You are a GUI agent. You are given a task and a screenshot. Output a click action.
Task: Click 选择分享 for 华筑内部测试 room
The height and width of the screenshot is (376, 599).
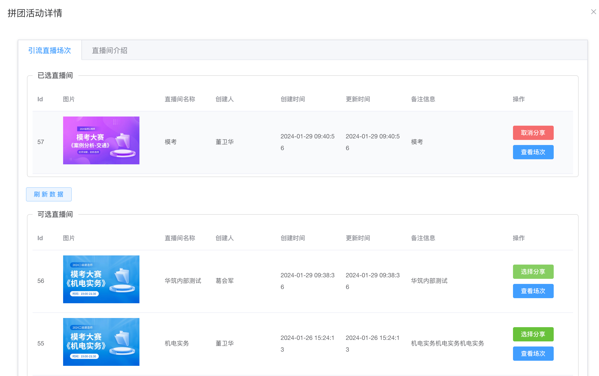point(533,271)
